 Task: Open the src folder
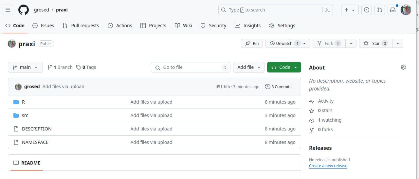[x=25, y=115]
